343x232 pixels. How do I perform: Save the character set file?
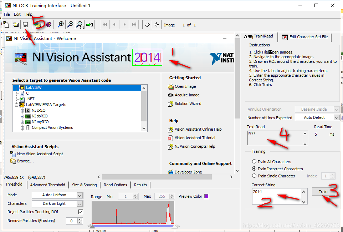coord(25,25)
